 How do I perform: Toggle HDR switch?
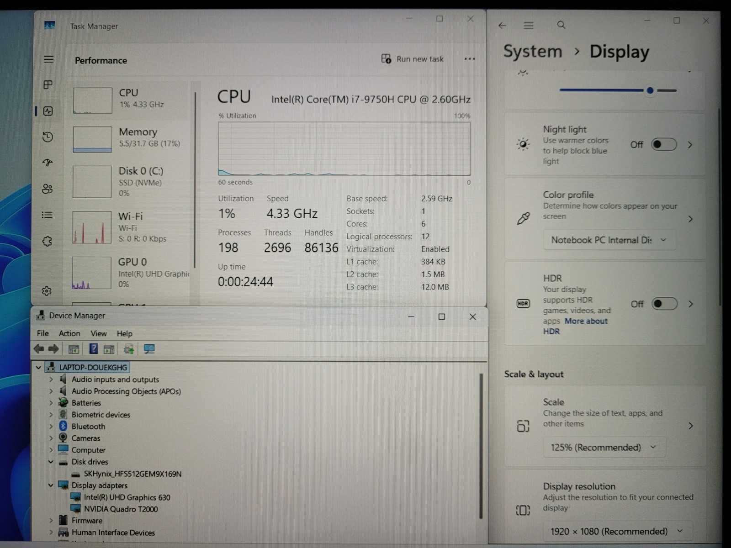pyautogui.click(x=664, y=304)
